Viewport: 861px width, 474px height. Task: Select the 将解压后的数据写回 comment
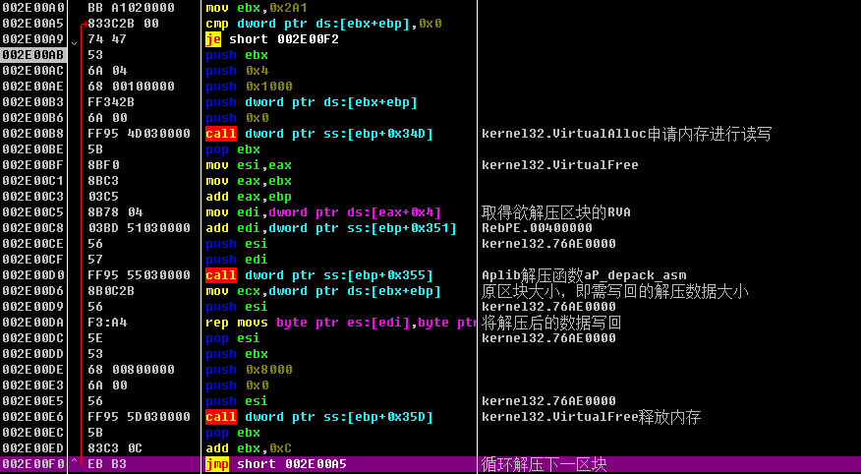click(x=551, y=323)
